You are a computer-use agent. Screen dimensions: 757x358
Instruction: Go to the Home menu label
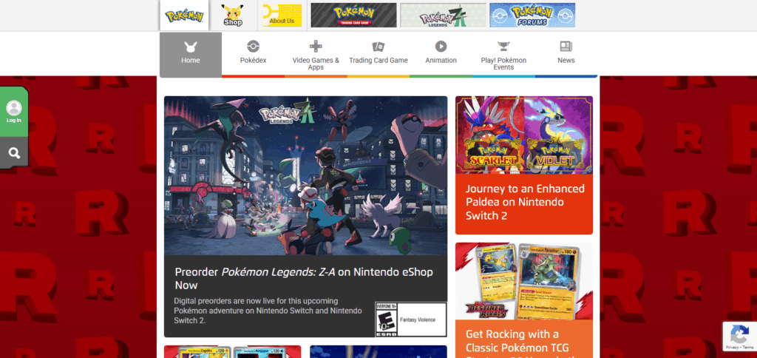tap(190, 61)
